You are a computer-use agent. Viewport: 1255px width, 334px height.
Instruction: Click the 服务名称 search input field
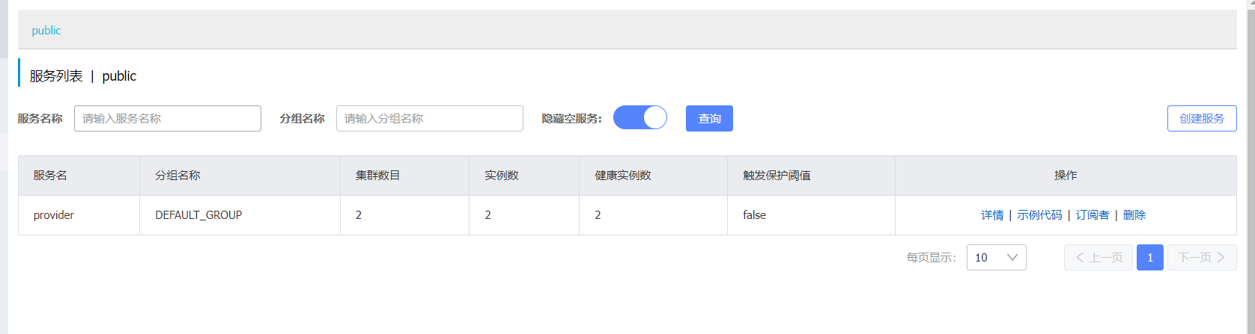(x=168, y=119)
